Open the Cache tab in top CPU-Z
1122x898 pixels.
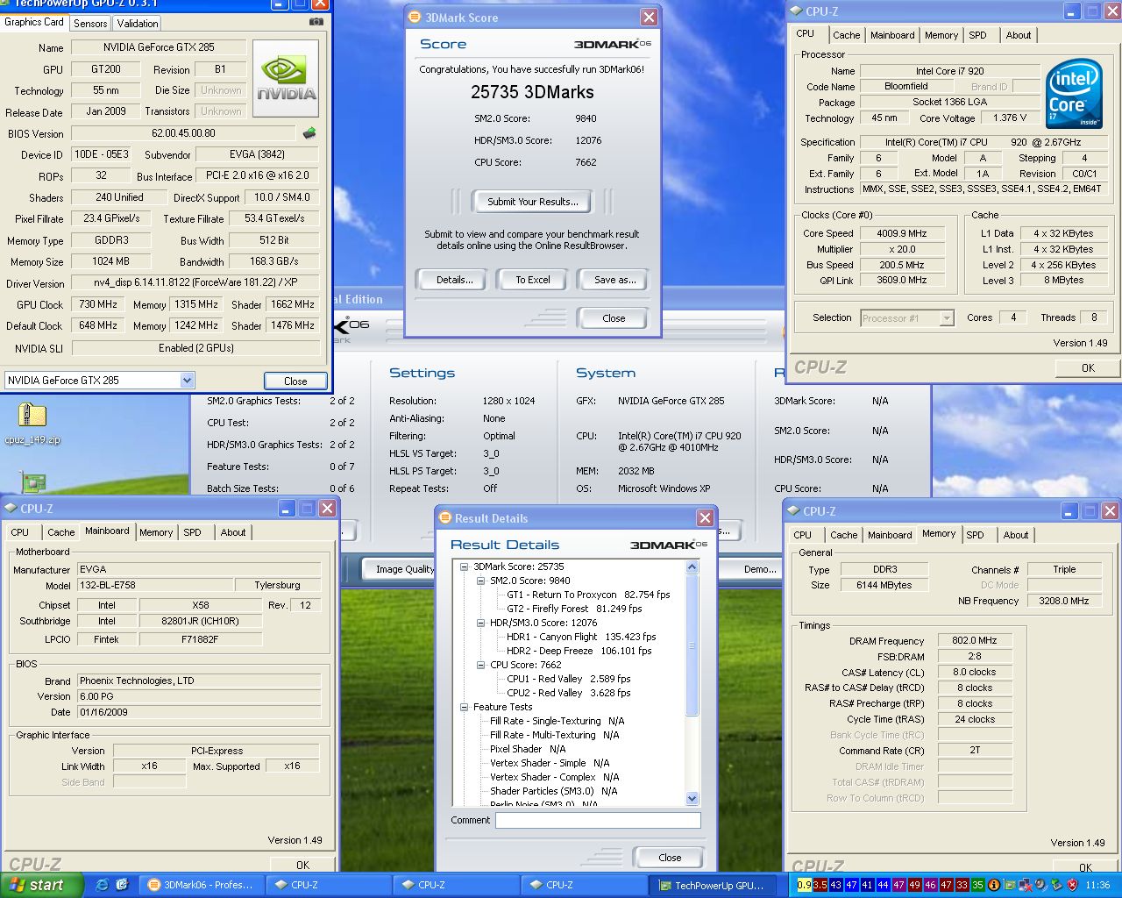[846, 35]
